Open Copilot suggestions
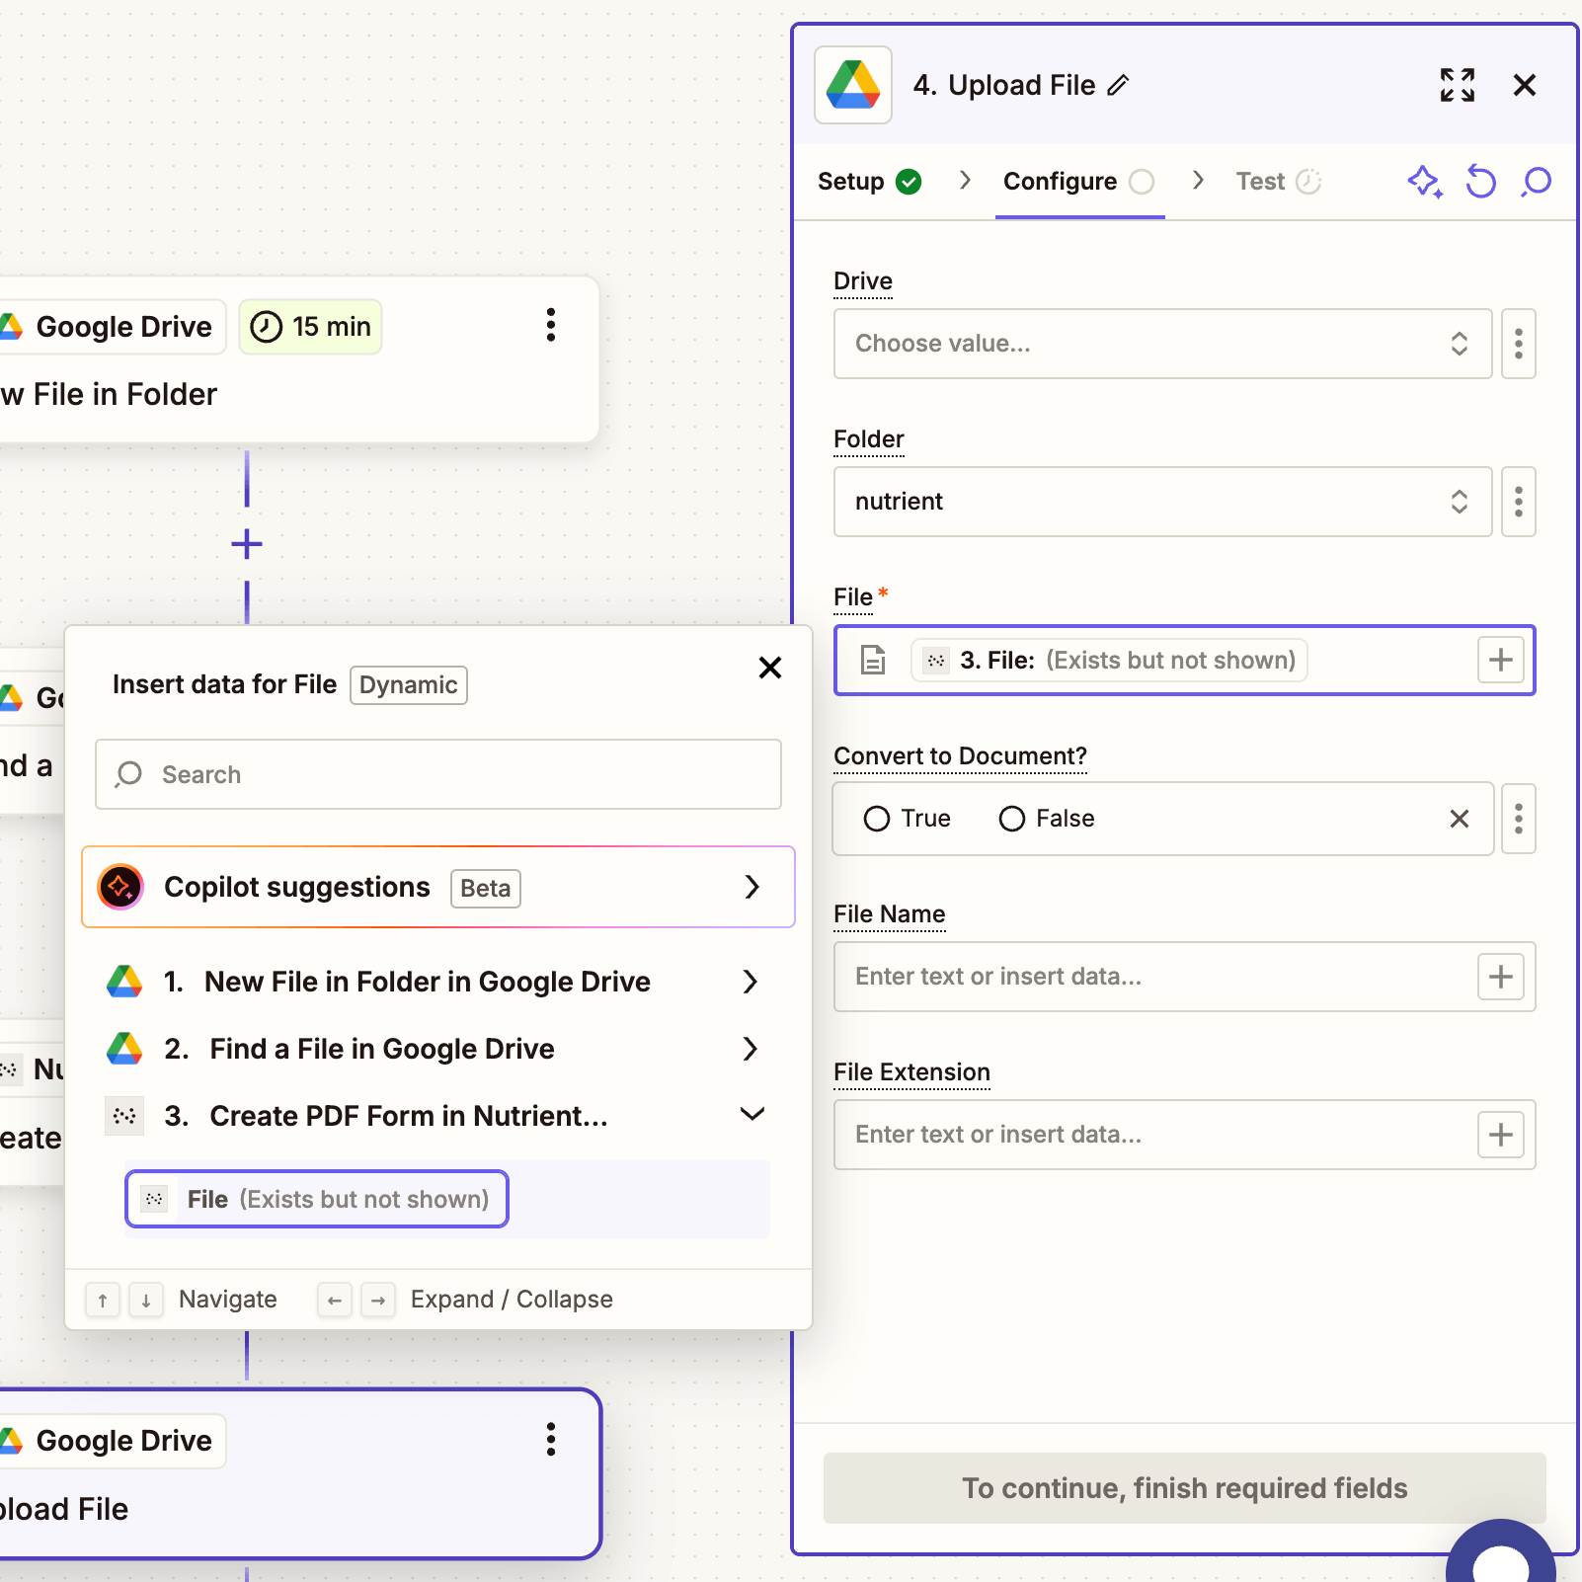Screen dimensions: 1582x1582 point(437,887)
